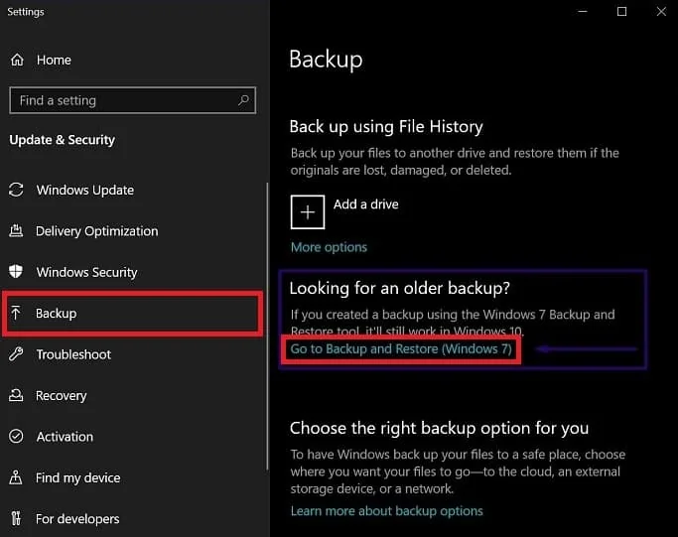The width and height of the screenshot is (678, 537).
Task: Click the Delivery Optimization icon
Action: (x=16, y=230)
